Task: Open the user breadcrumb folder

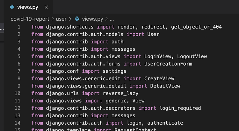Action: point(61,19)
